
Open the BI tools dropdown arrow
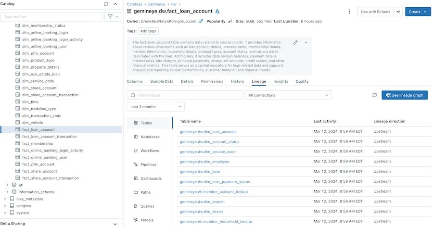[x=398, y=12]
